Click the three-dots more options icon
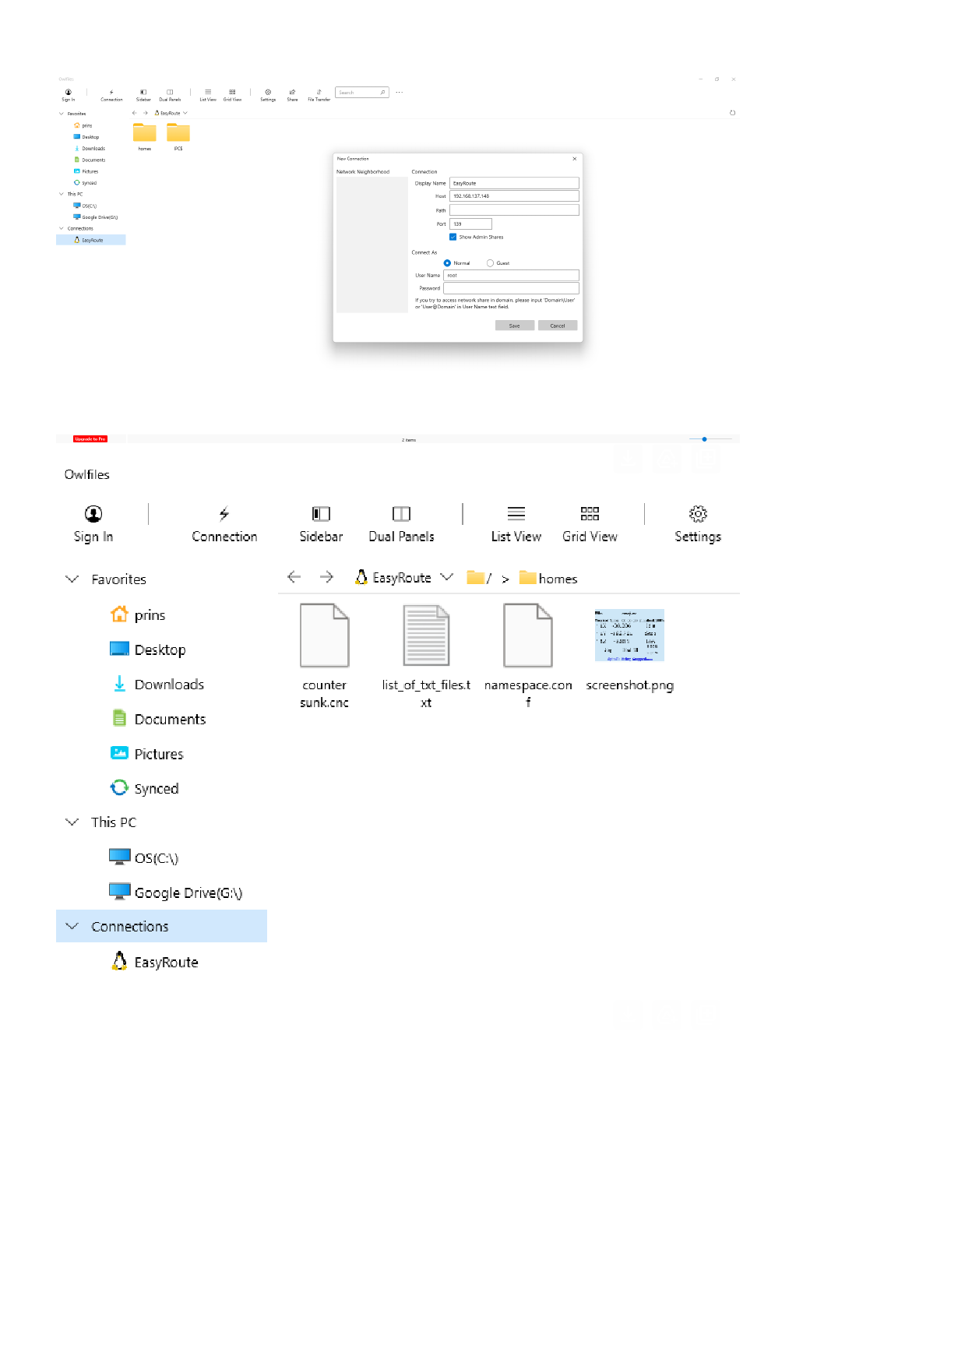Screen dimensions: 965x1366 click(x=400, y=93)
